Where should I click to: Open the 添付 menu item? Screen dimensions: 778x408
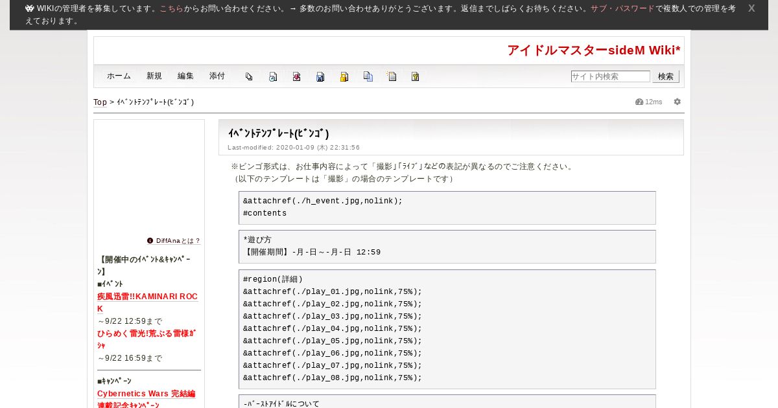[217, 76]
